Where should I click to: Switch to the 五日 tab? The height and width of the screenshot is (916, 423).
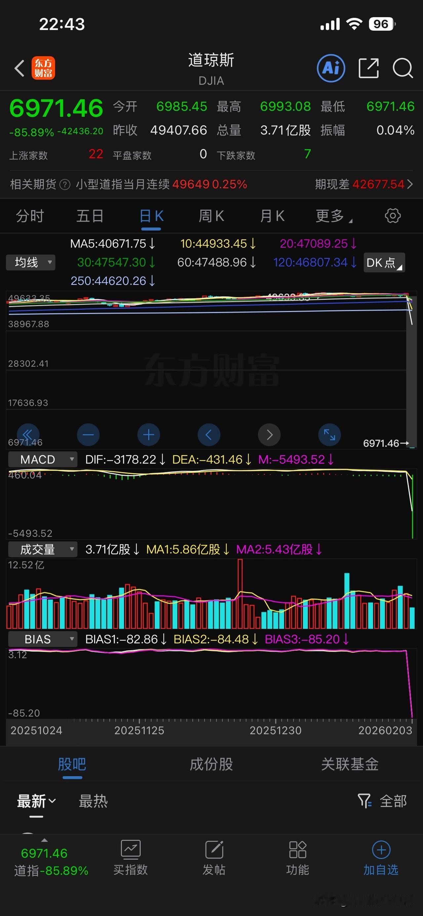(90, 216)
